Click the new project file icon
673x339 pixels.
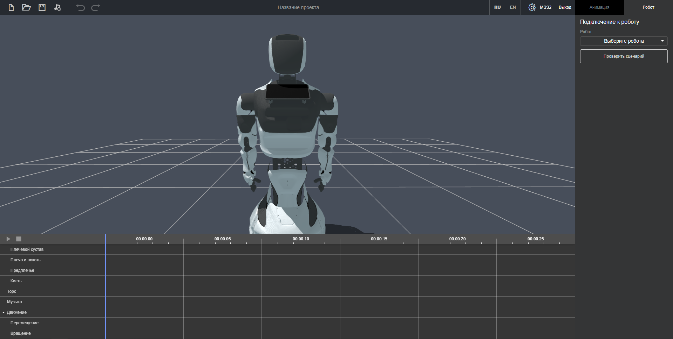click(11, 7)
